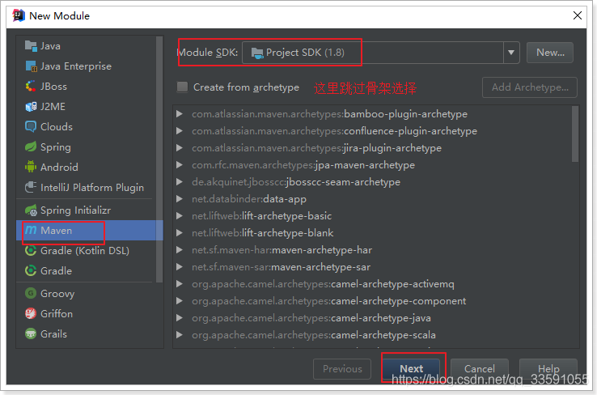Select Java module type
Image resolution: width=597 pixels, height=395 pixels.
(x=86, y=45)
